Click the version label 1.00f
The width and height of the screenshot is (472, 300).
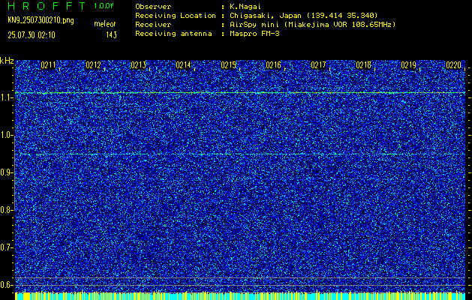104,6
